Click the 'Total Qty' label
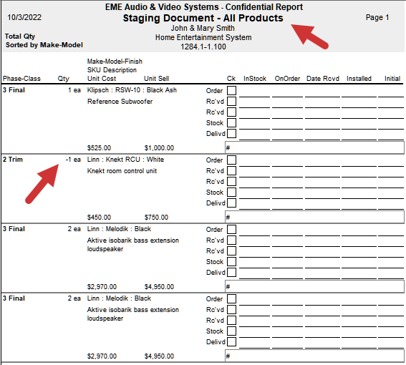The width and height of the screenshot is (406, 365). coord(20,36)
